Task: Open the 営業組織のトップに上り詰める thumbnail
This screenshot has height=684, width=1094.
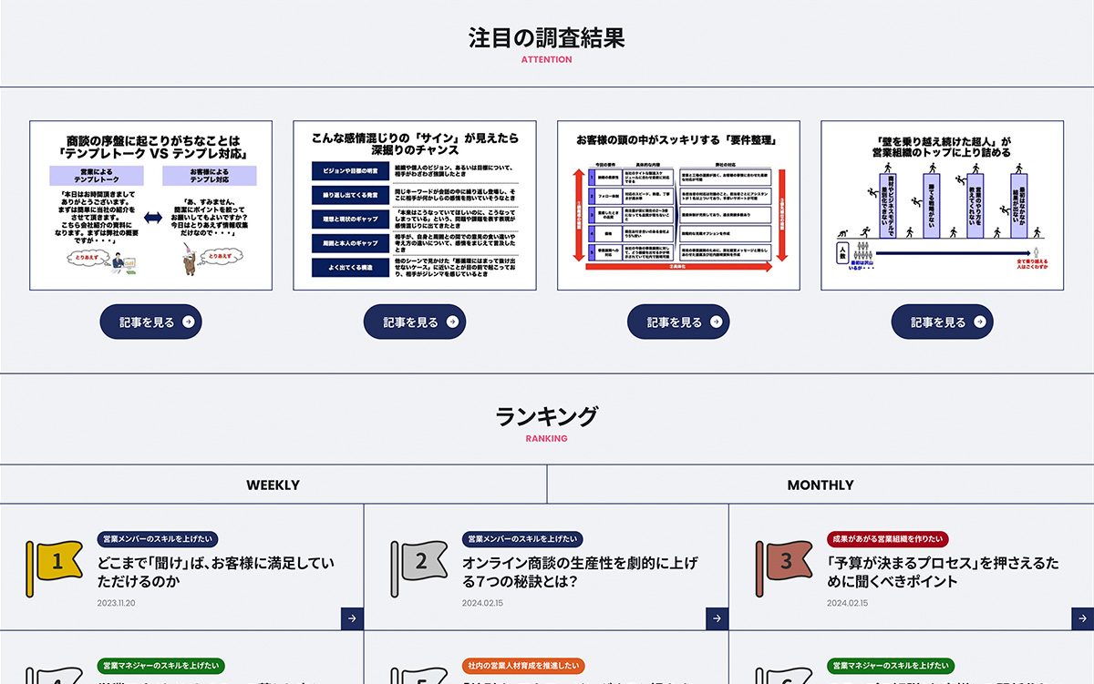Action: pos(942,205)
